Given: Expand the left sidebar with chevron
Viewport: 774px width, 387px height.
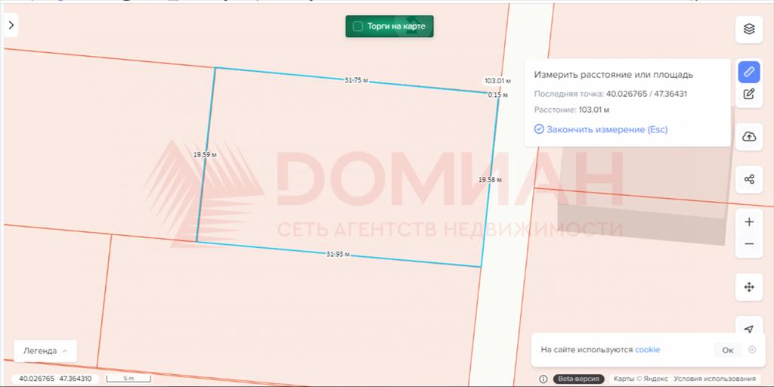Looking at the screenshot, I should pos(11,25).
